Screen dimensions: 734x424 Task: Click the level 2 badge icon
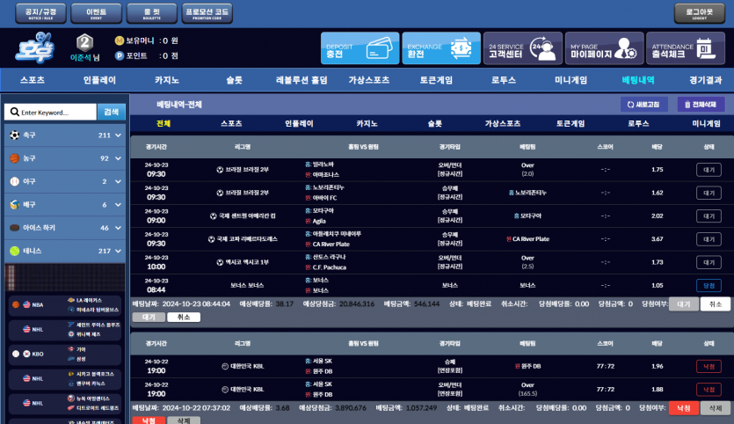point(84,43)
